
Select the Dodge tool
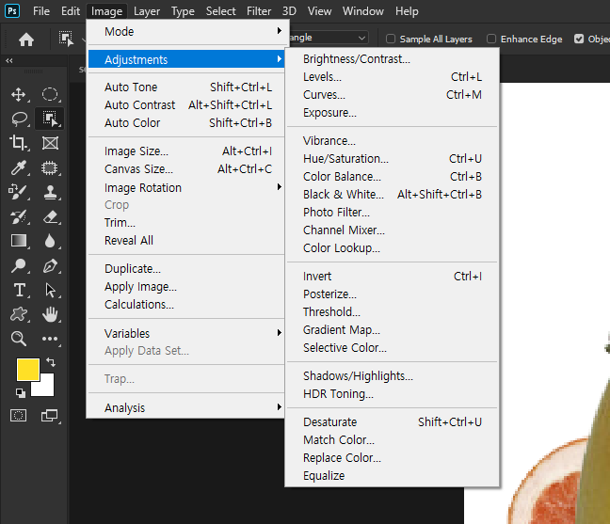tap(18, 266)
